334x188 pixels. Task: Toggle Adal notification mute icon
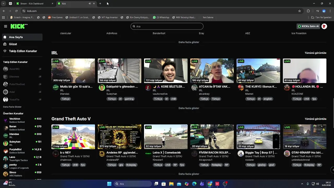(x=40, y=92)
